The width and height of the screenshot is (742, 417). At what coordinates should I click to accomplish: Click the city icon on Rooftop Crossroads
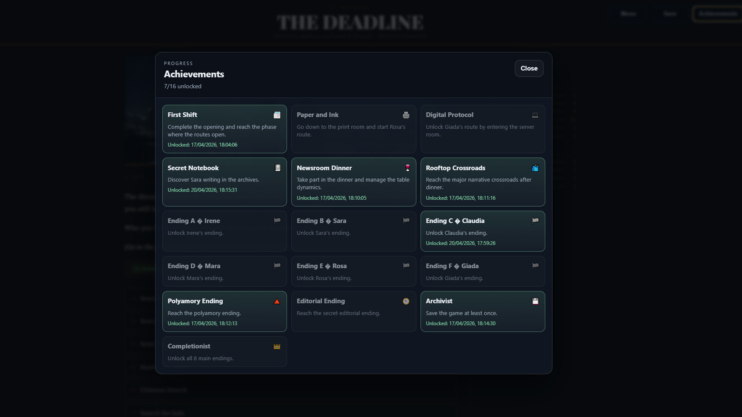[535, 168]
